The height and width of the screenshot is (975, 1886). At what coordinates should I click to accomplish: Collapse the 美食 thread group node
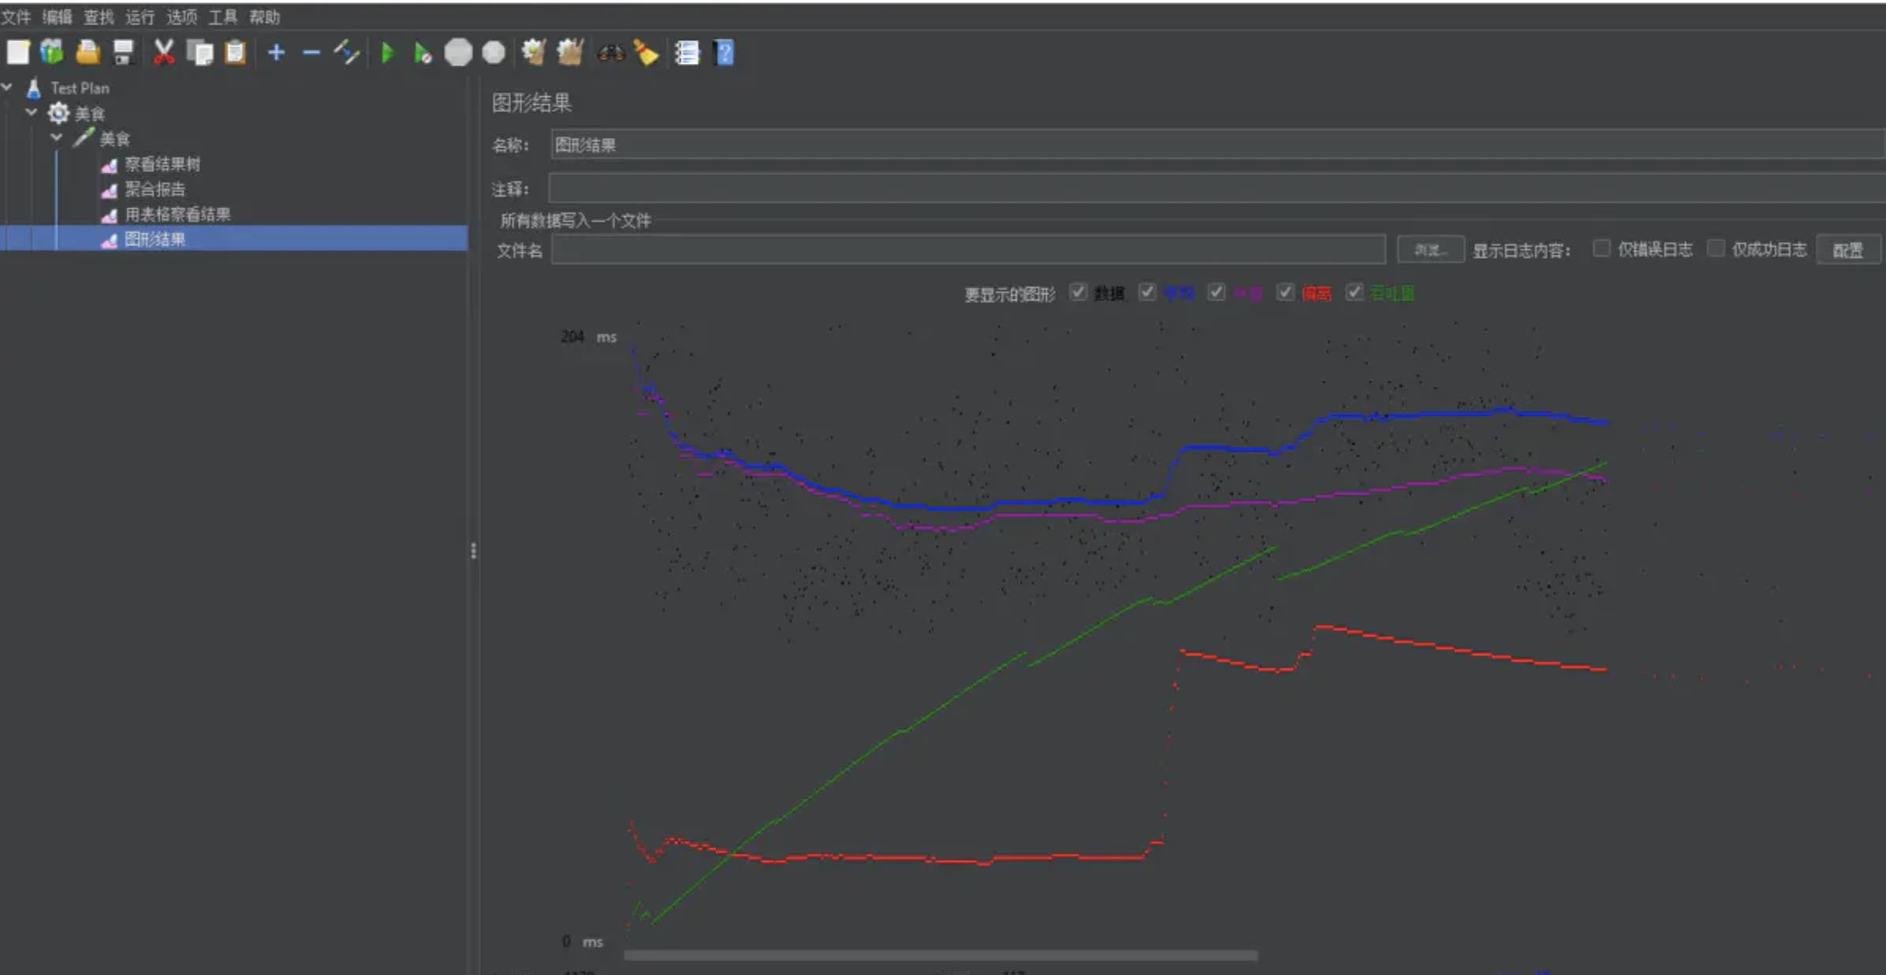[x=32, y=113]
